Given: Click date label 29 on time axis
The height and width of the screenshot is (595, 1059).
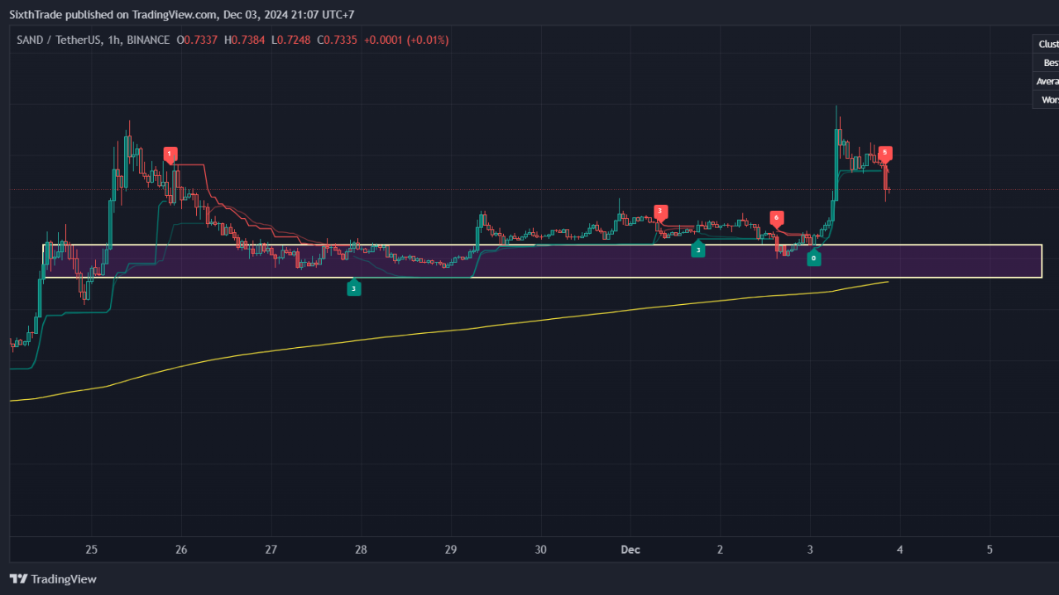Looking at the screenshot, I should (x=451, y=550).
